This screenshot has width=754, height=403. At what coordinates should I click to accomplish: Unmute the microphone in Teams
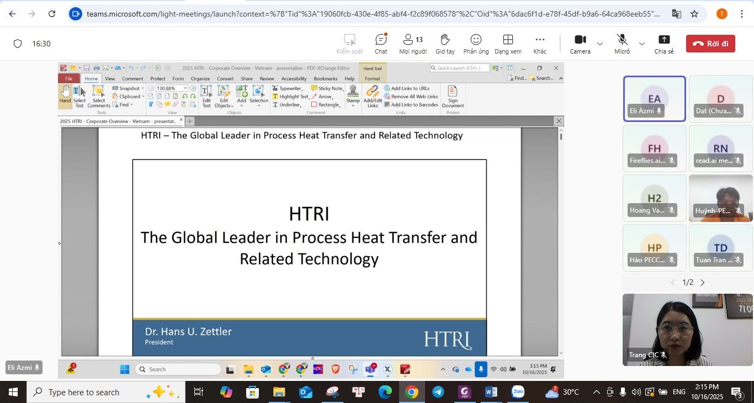point(622,44)
